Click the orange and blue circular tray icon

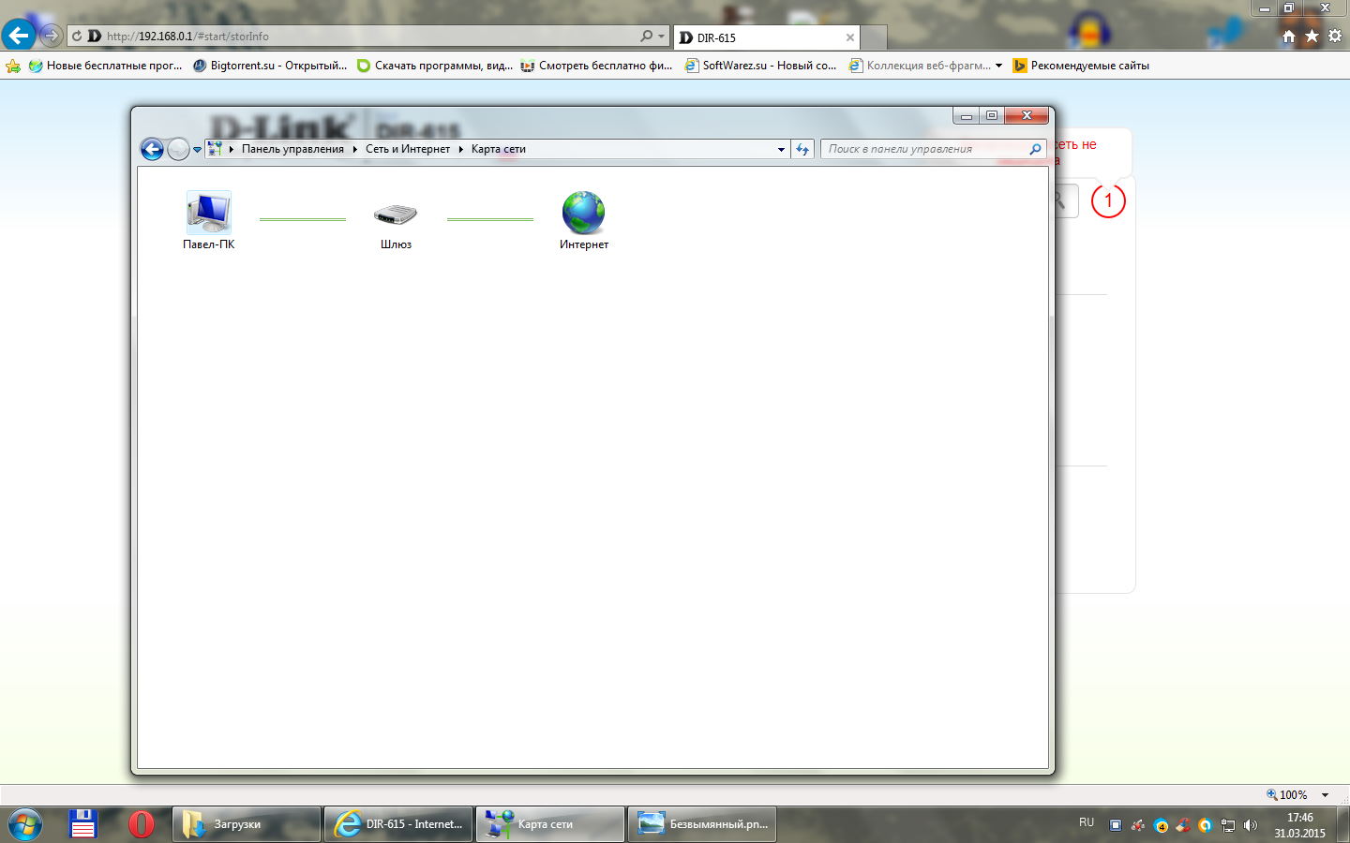(x=1206, y=825)
